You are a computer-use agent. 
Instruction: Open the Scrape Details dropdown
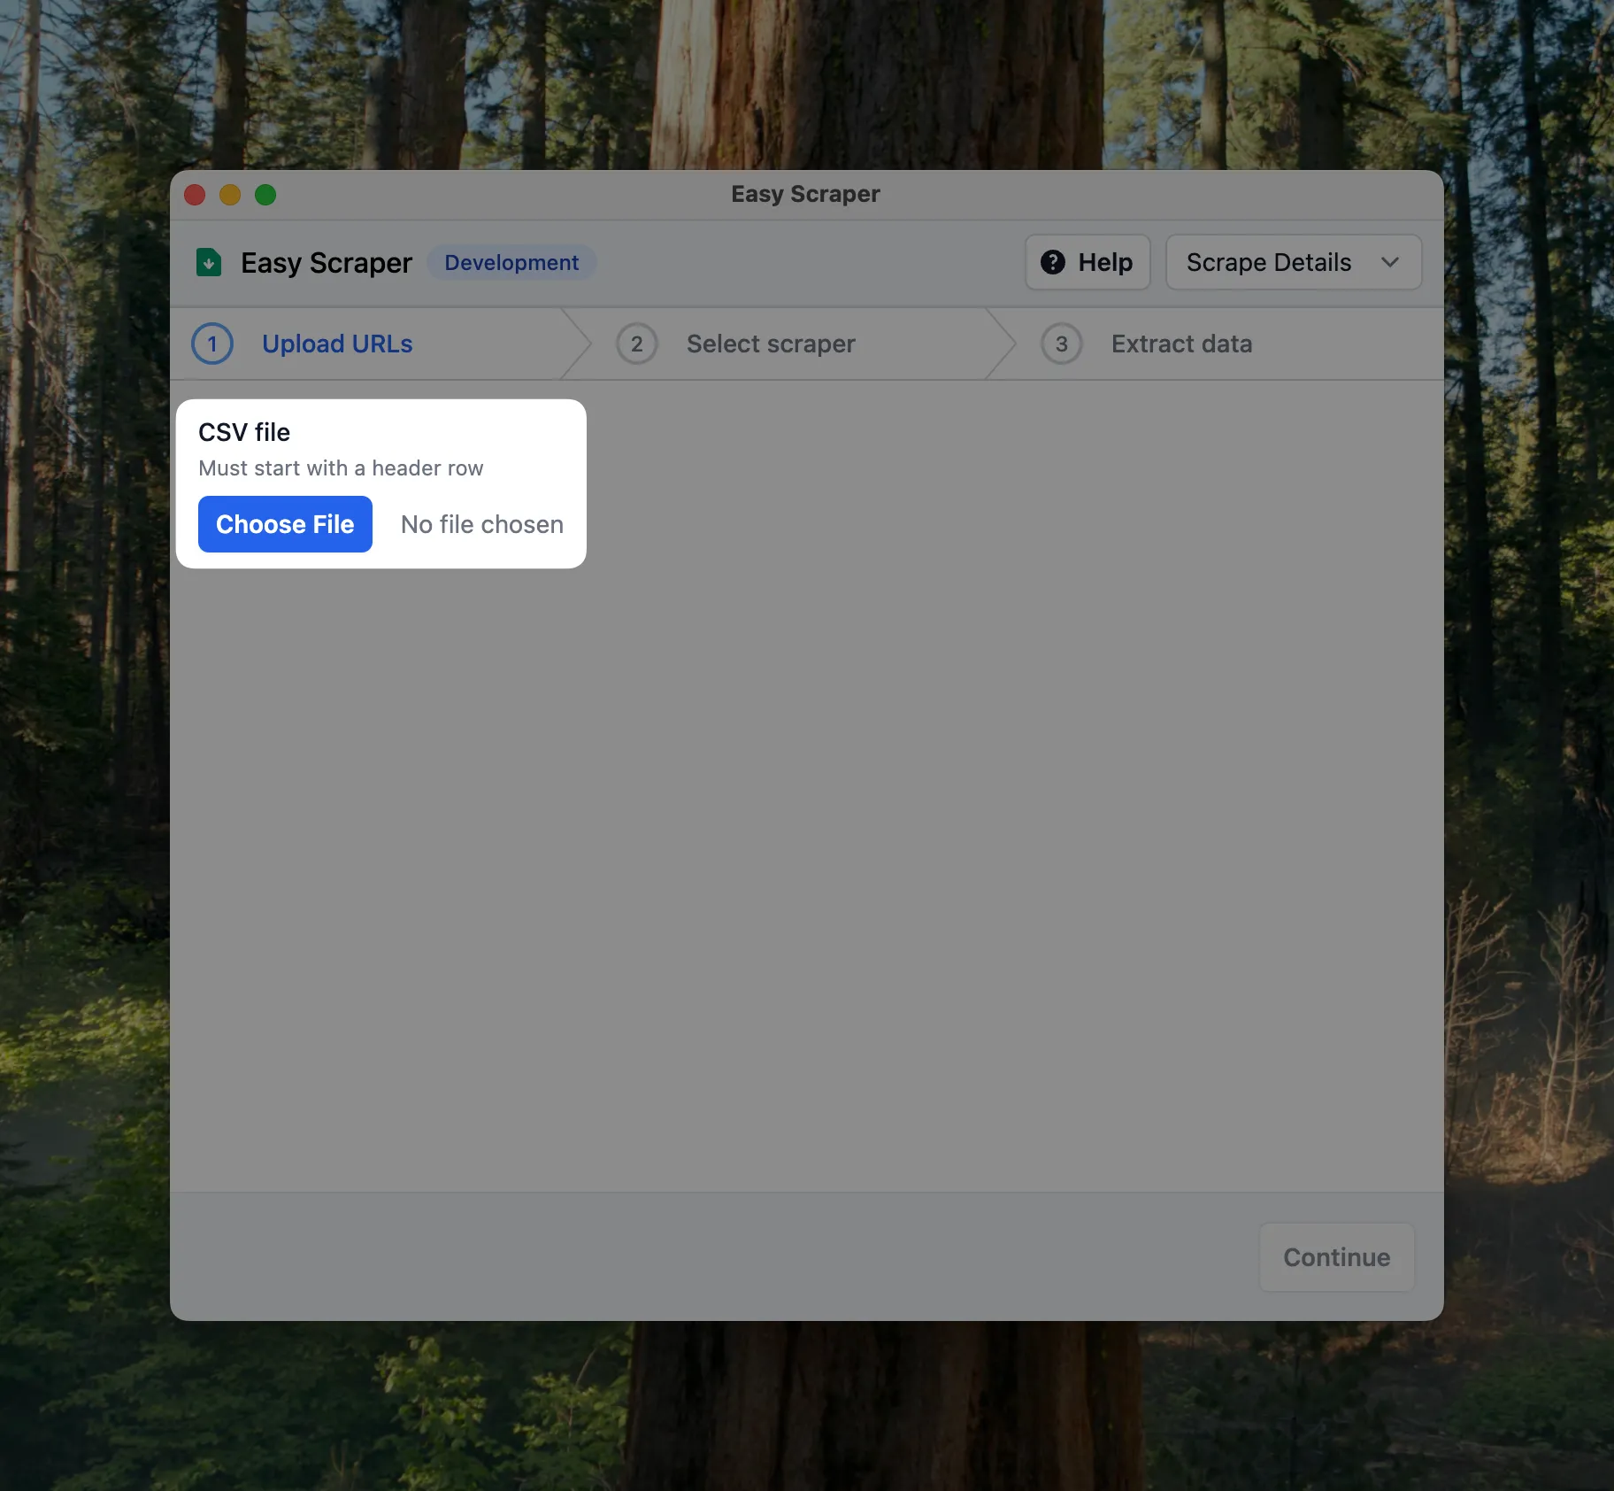[x=1268, y=263]
